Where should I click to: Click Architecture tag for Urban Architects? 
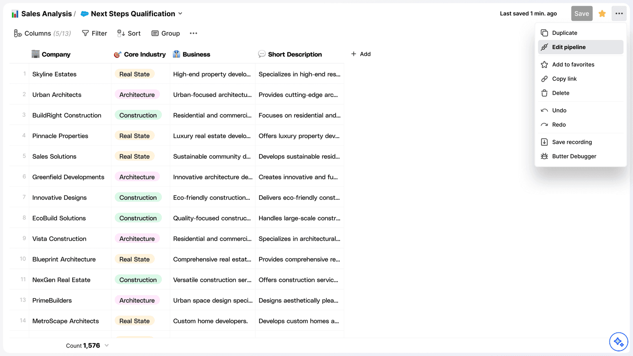(137, 95)
